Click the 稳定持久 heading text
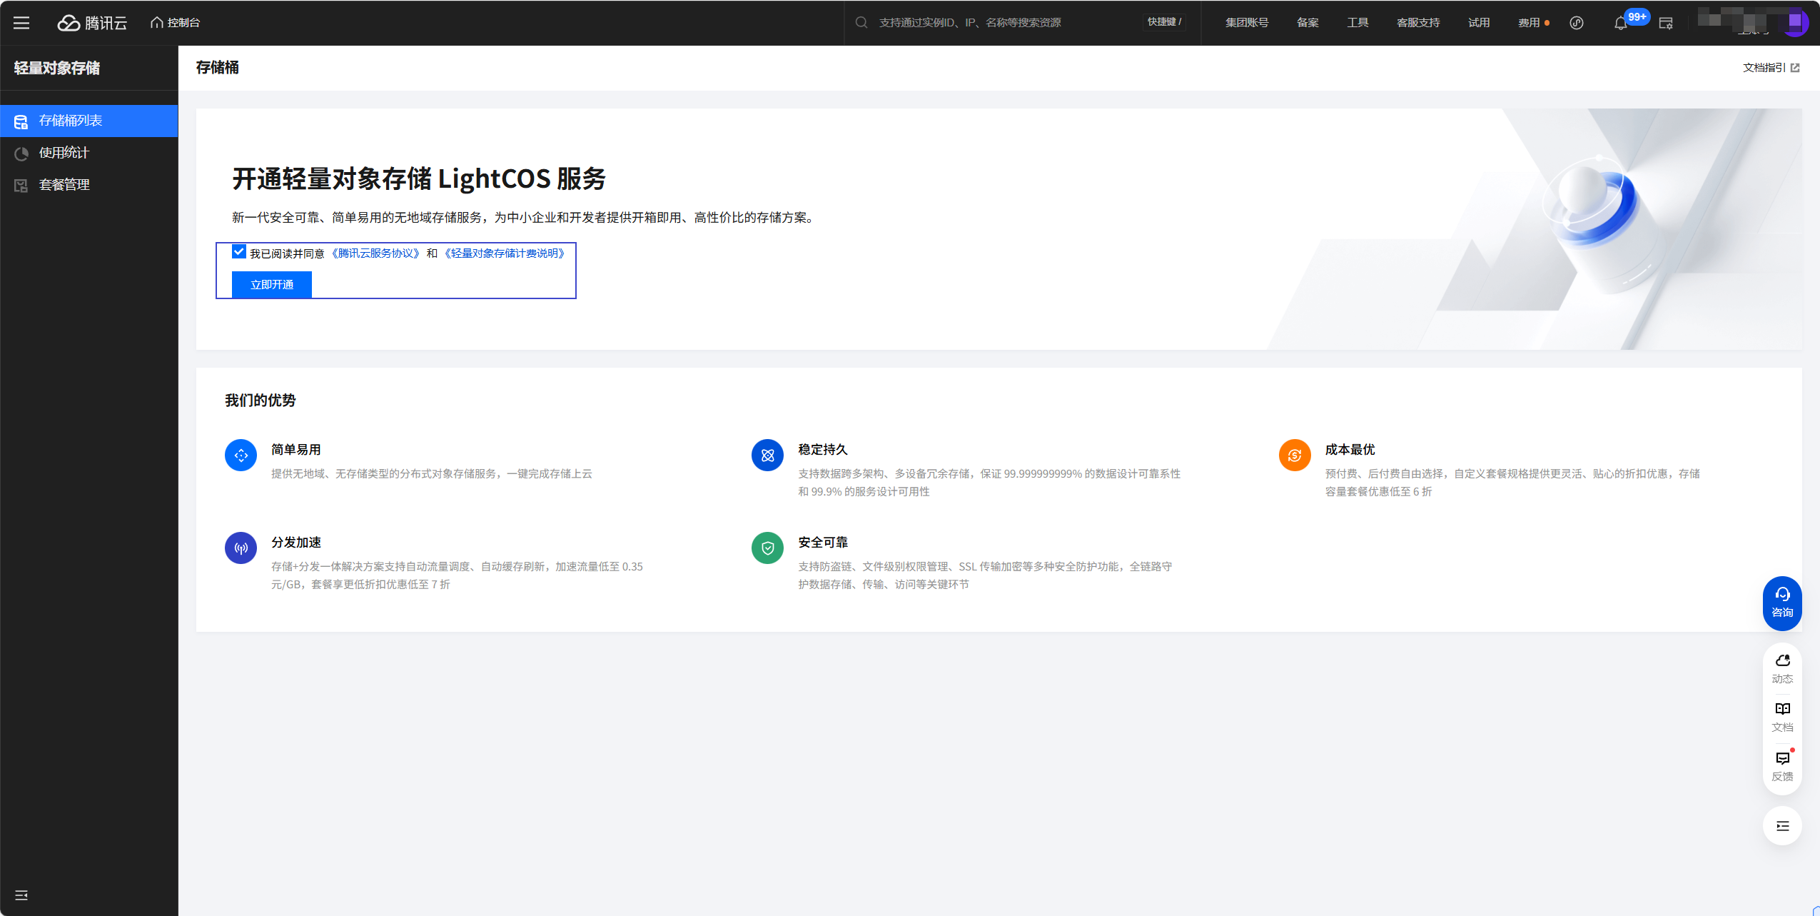 [823, 450]
